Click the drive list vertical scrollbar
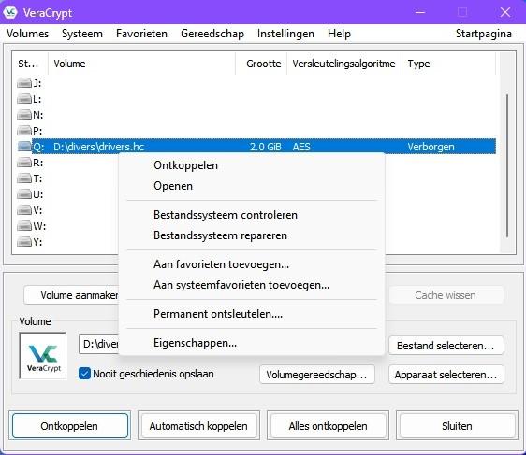526x455 pixels. click(x=507, y=165)
